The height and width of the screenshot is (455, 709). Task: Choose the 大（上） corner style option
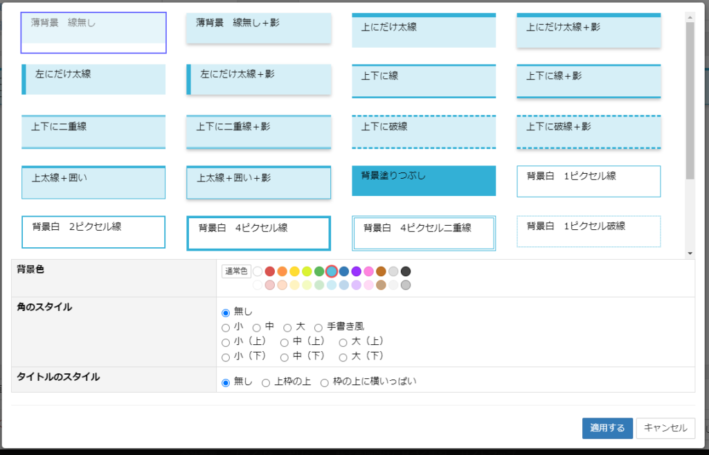coord(343,342)
